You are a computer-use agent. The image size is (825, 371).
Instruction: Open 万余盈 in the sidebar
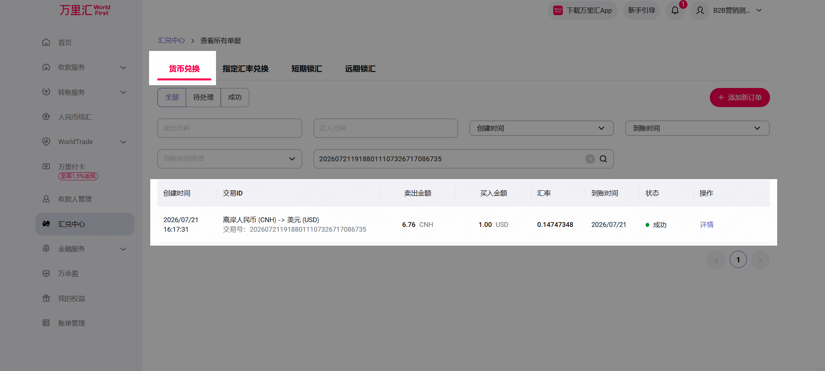pyautogui.click(x=68, y=273)
